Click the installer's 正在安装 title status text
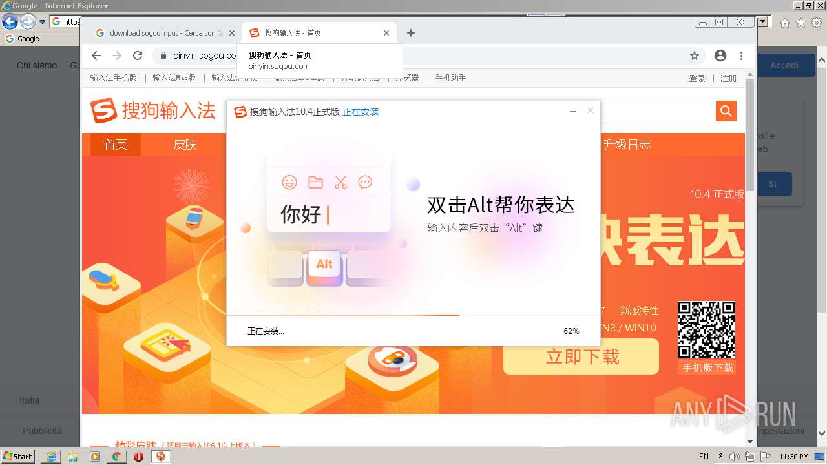 361,112
